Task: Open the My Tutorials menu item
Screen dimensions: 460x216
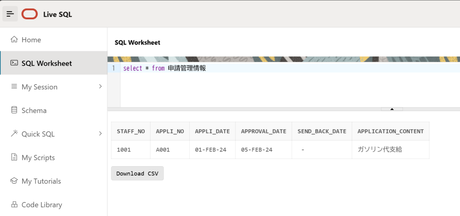Action: click(41, 181)
